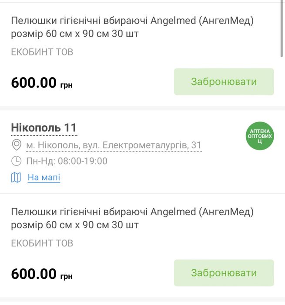The height and width of the screenshot is (305, 285).
Task: Click the Пн-Нд: 08:00-19:00 working hours
Action: 67,161
